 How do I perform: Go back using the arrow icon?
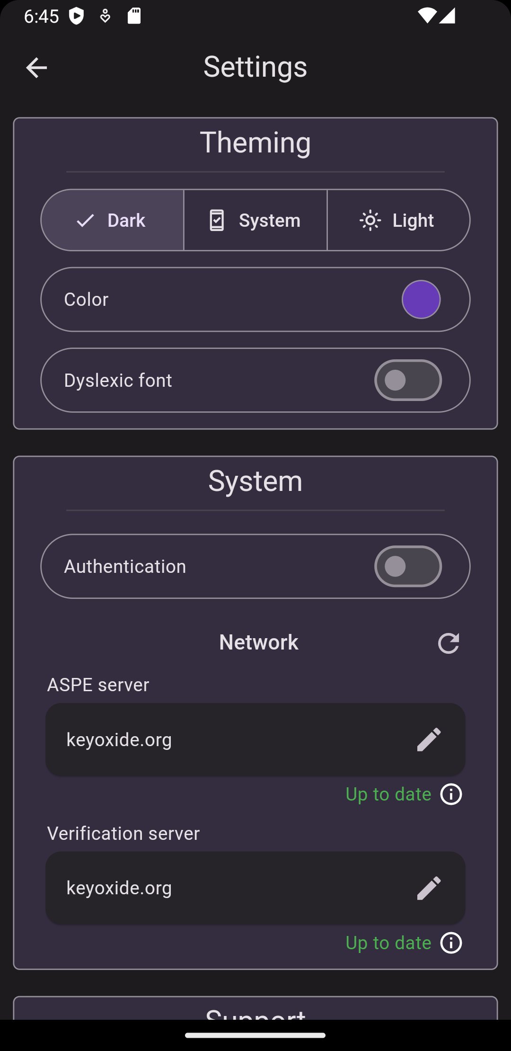(36, 68)
